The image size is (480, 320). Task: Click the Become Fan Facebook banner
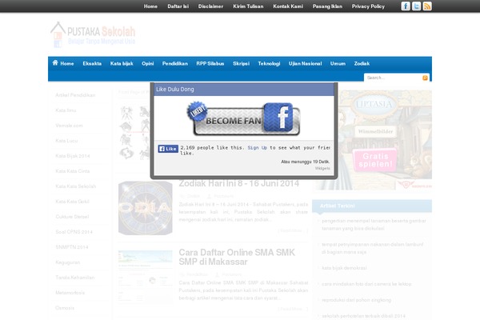click(x=243, y=119)
